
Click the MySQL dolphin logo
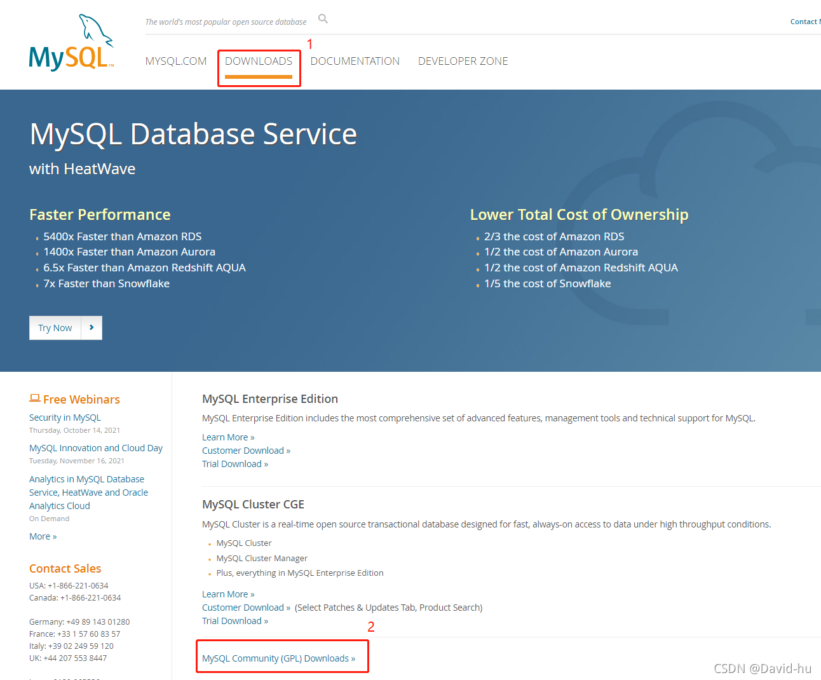pos(71,43)
